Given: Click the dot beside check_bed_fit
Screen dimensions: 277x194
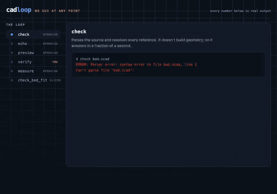Looking at the screenshot, I should coord(12,80).
